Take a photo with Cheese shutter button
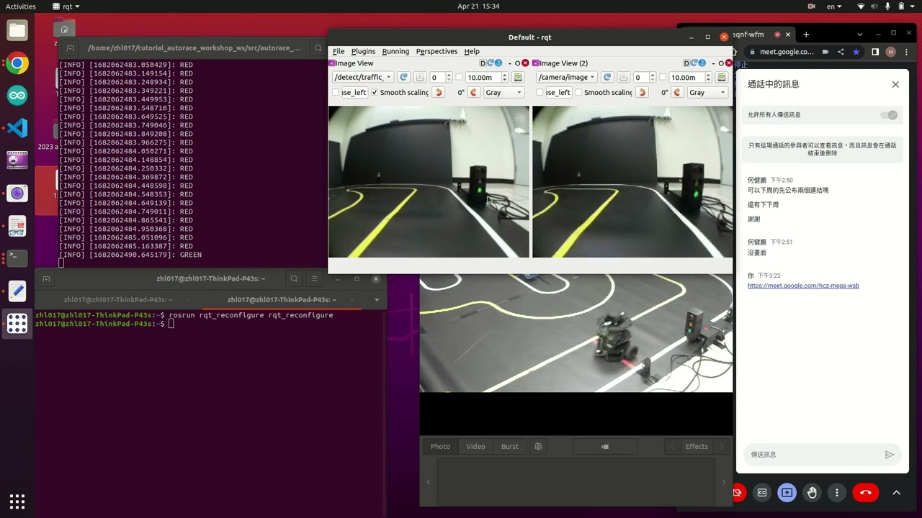The width and height of the screenshot is (922, 518). tap(605, 446)
